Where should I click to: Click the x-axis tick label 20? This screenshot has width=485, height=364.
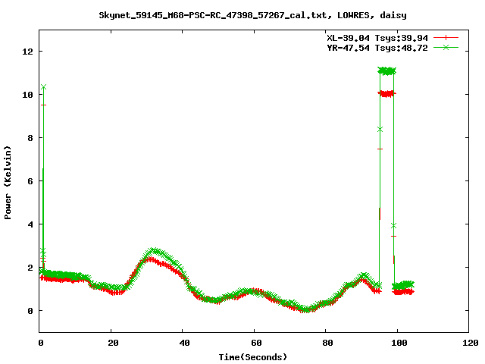(113, 343)
